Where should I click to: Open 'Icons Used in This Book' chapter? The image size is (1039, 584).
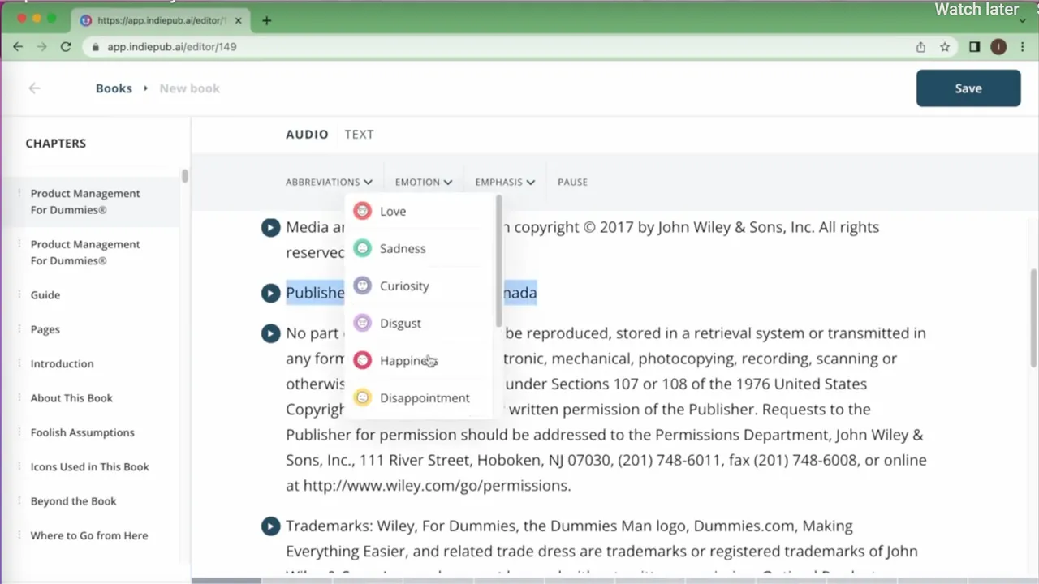[89, 466]
